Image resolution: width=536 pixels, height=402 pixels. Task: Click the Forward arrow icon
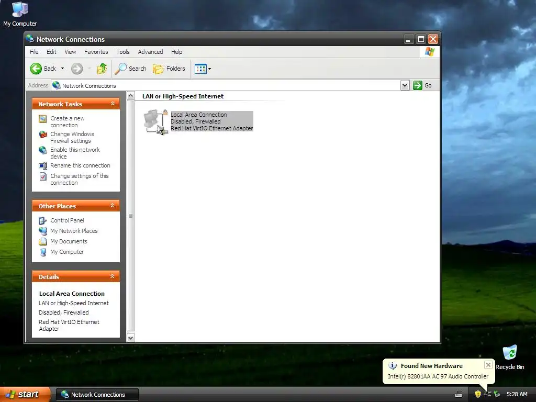point(77,69)
